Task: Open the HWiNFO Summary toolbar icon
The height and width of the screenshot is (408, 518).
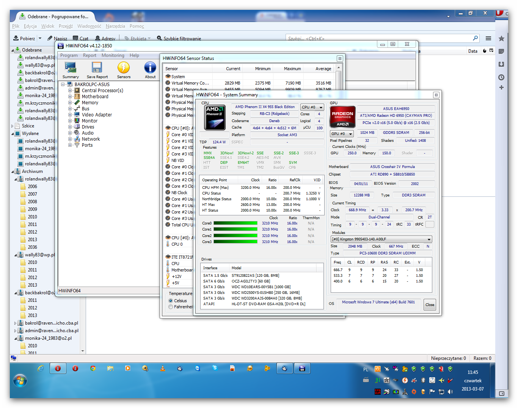Action: [x=71, y=68]
